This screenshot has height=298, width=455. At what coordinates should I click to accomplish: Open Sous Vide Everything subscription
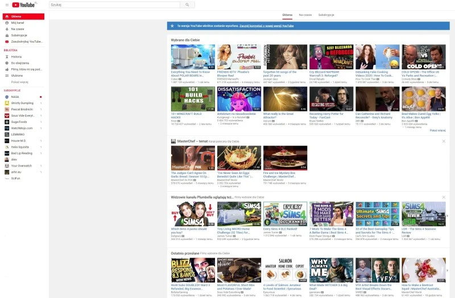pos(23,115)
